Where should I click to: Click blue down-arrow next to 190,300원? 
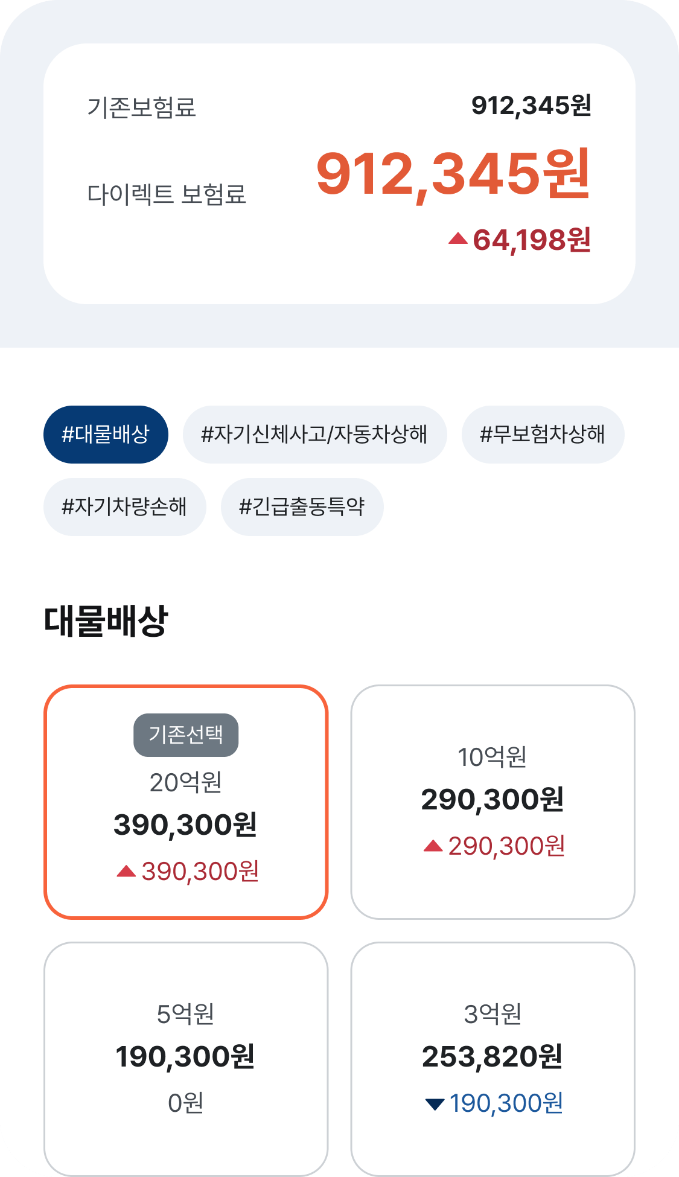click(435, 1105)
